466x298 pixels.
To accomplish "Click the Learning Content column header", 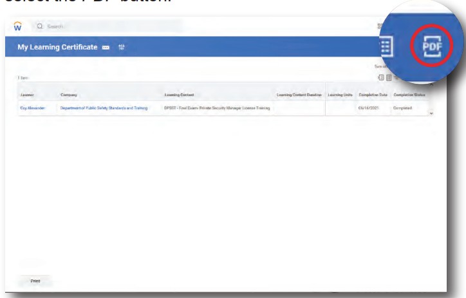I will (x=179, y=95).
